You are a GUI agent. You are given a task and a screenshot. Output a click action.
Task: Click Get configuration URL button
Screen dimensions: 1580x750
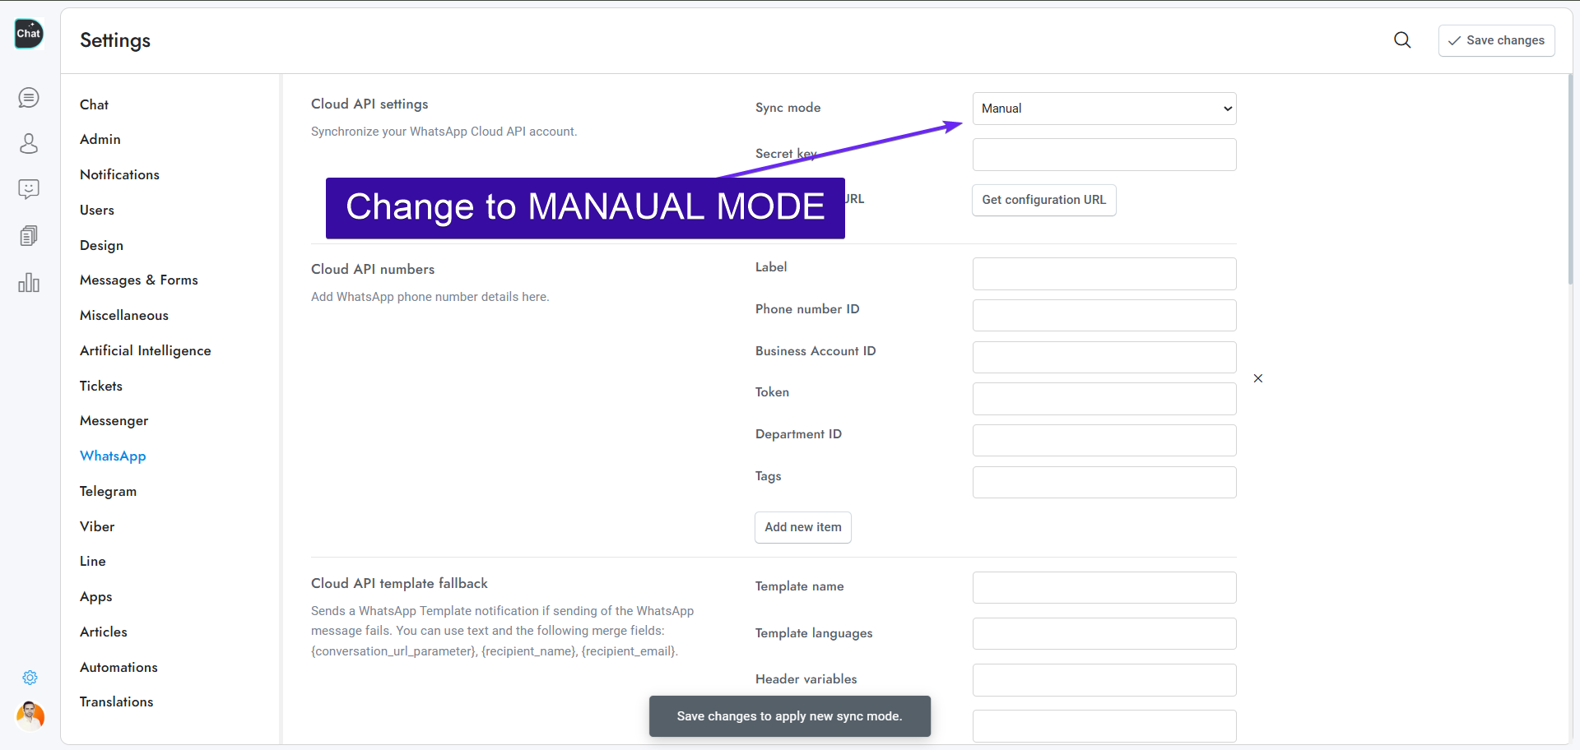(x=1043, y=200)
